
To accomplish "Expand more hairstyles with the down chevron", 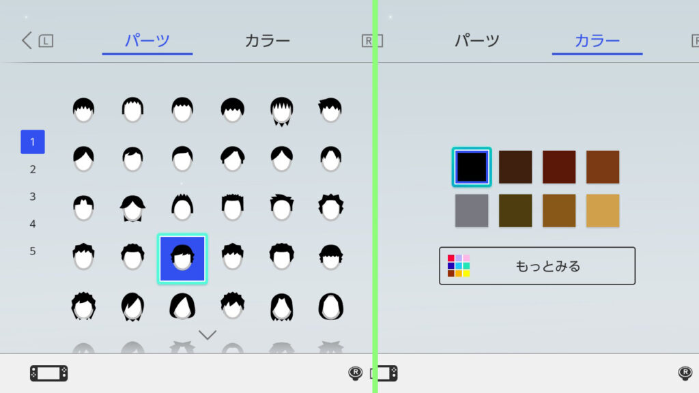I will coord(208,334).
